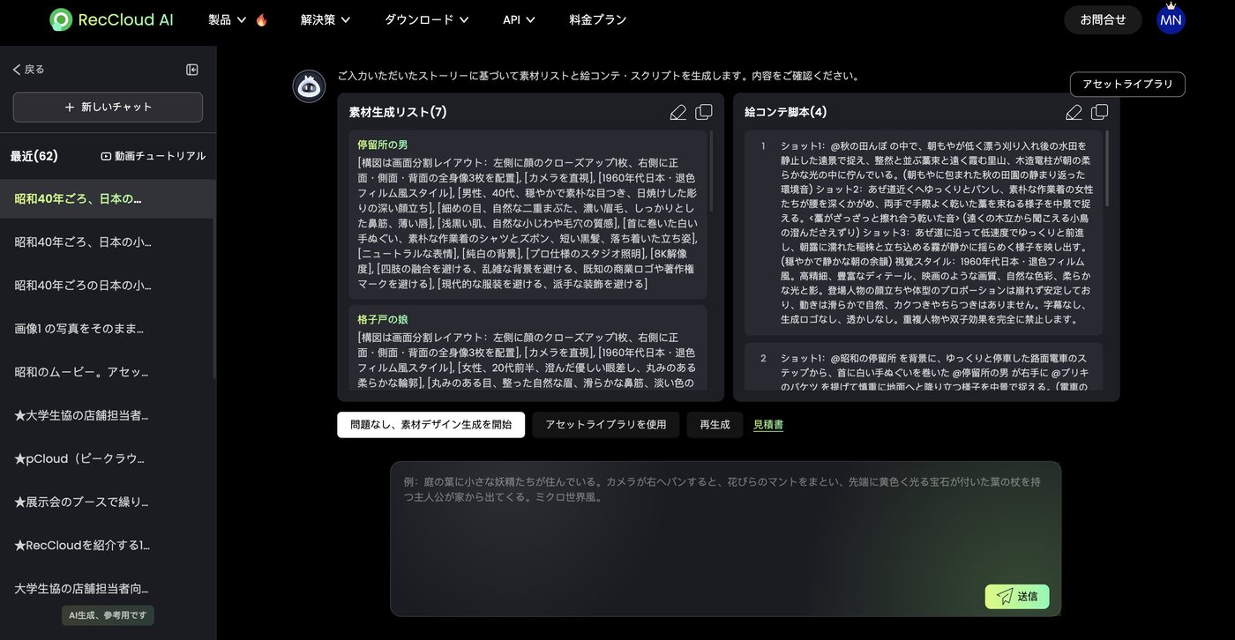Collapse the sidebar with the panel icon
The width and height of the screenshot is (1235, 640).
(192, 70)
